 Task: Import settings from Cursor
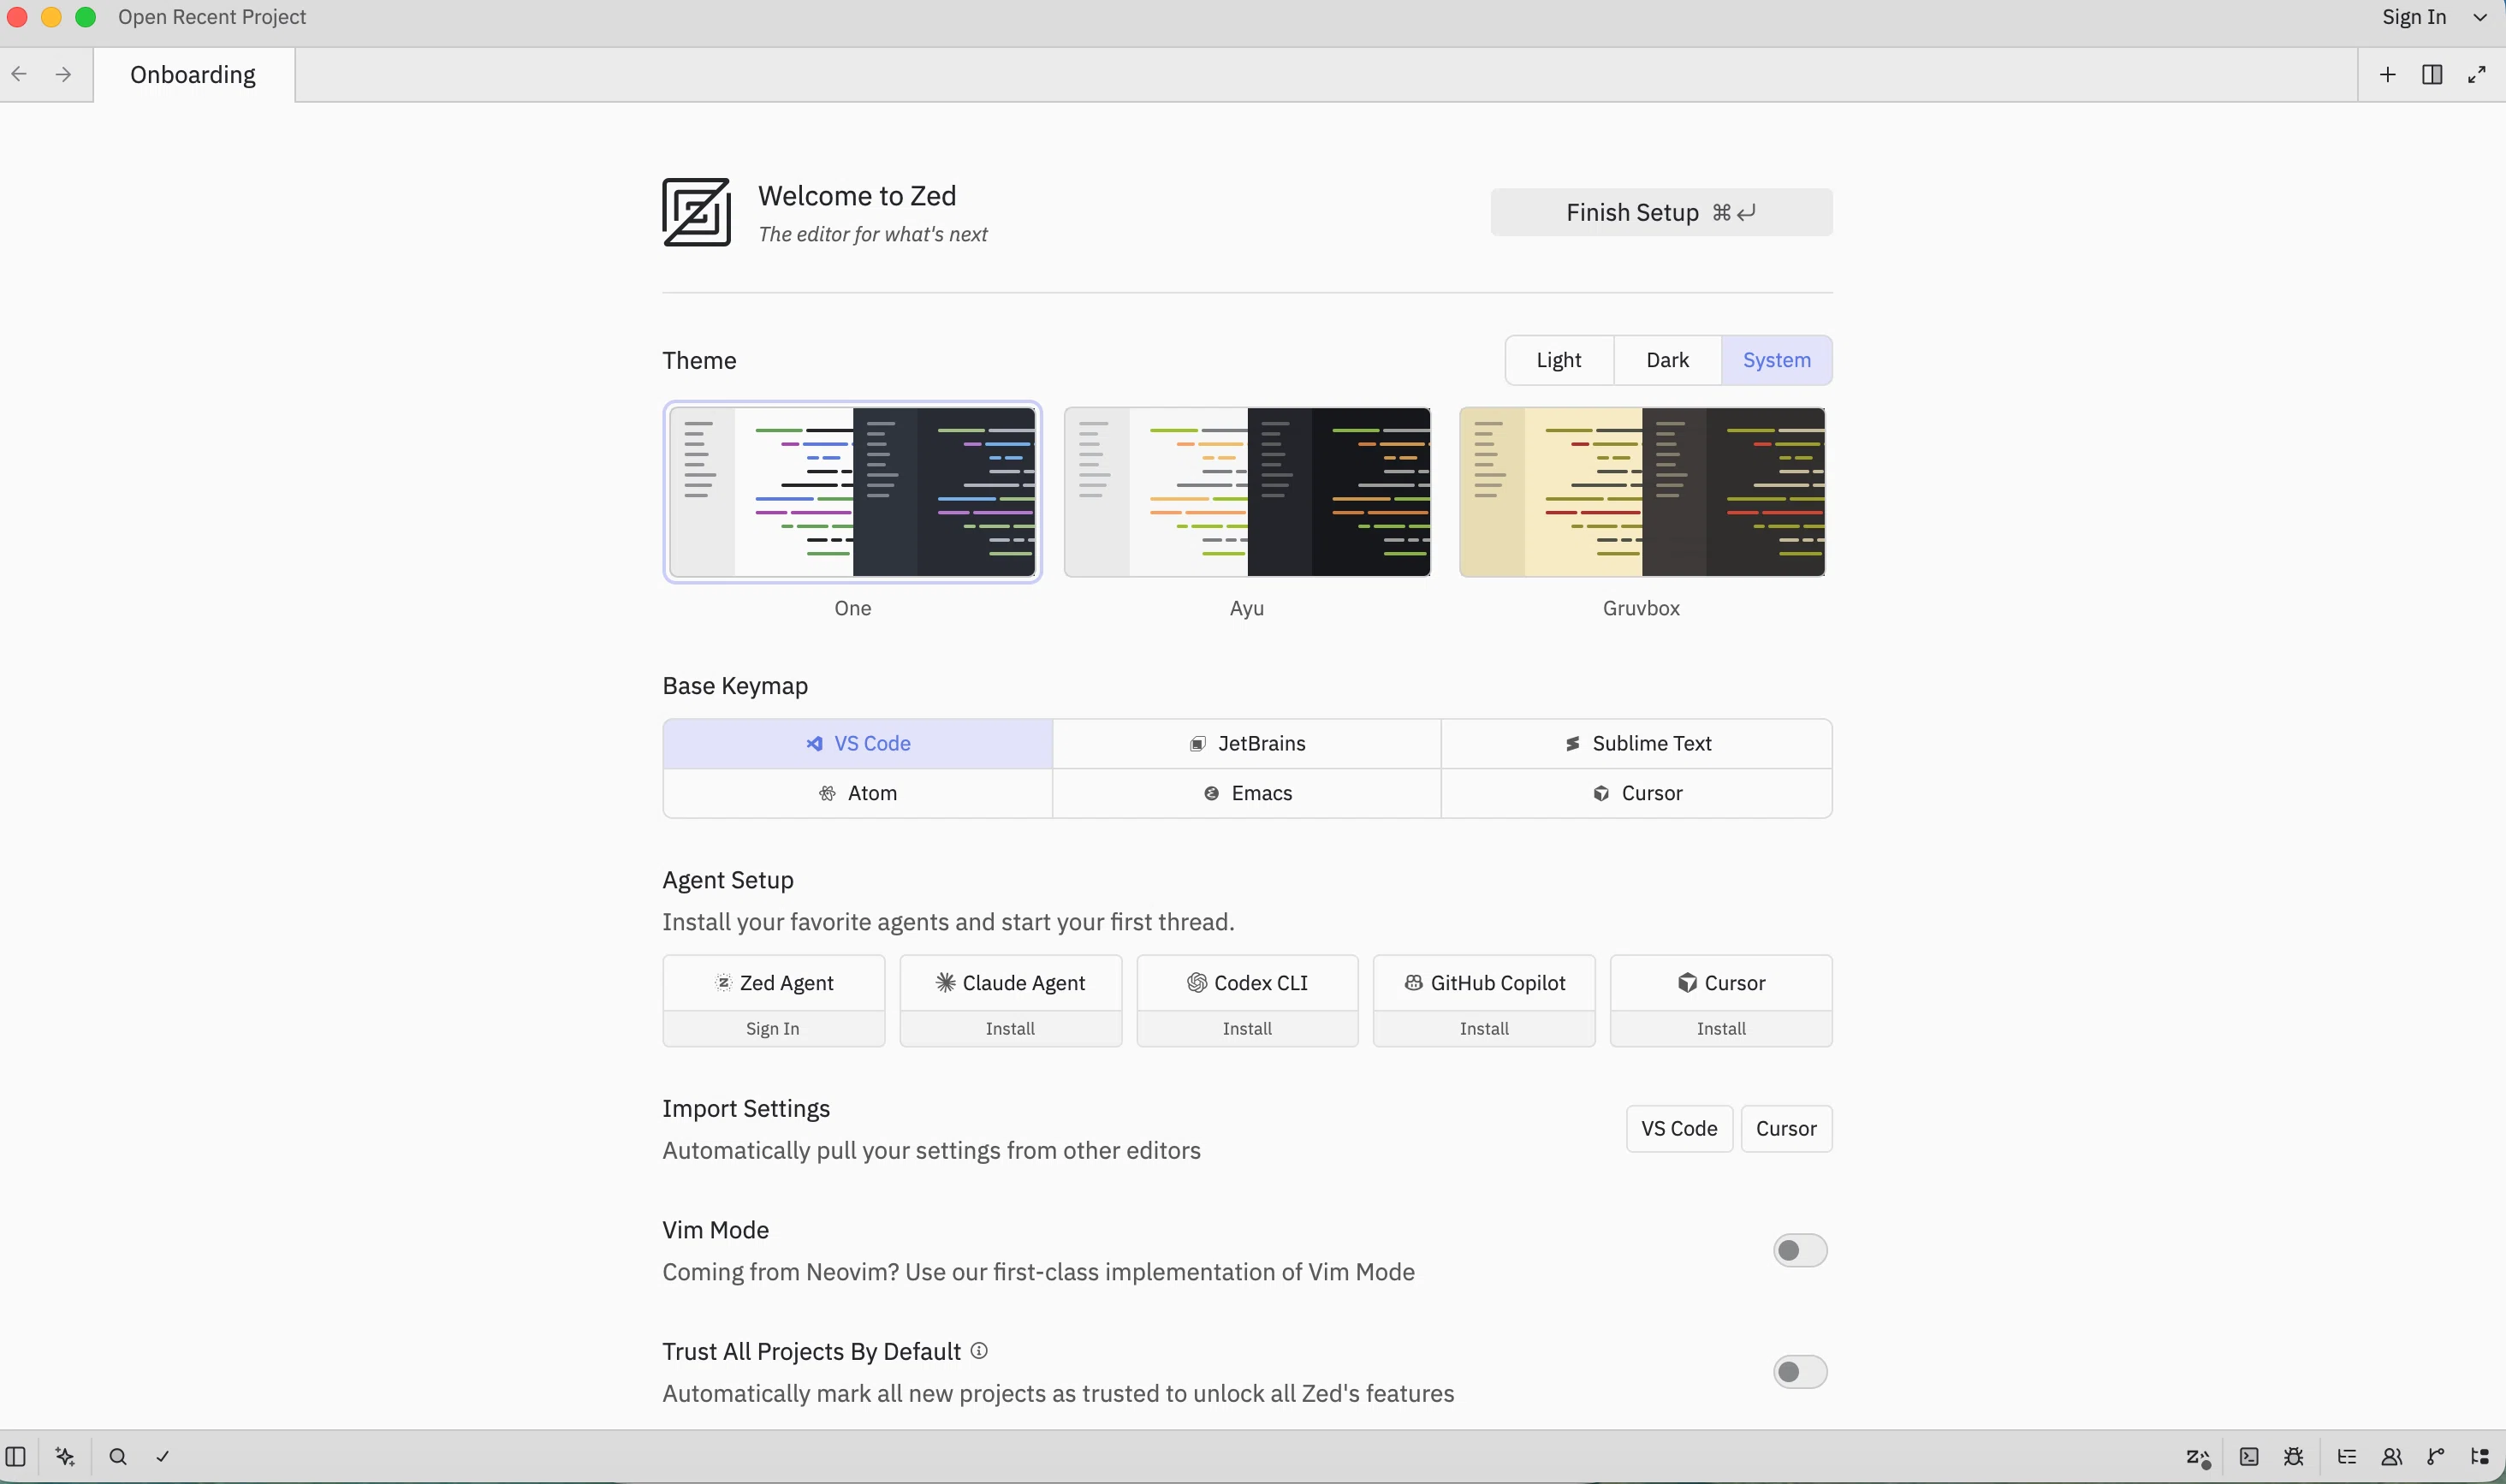click(1786, 1128)
